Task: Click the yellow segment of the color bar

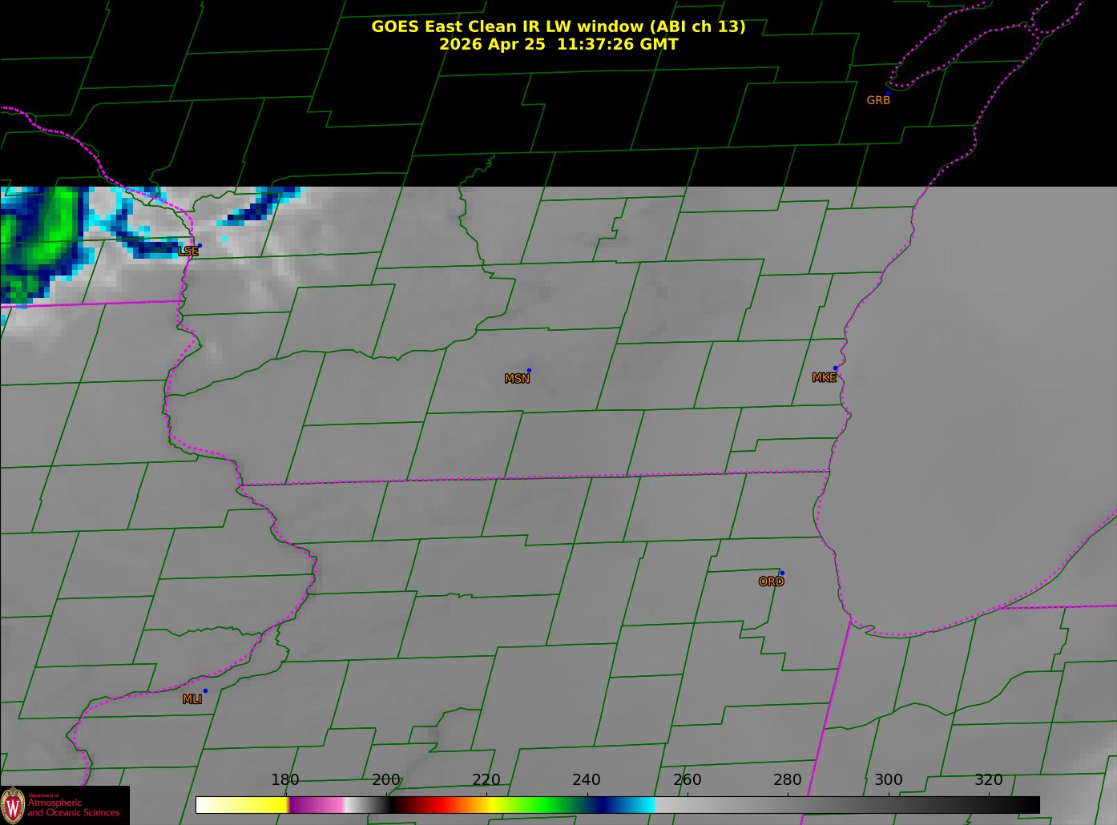Action: click(x=242, y=805)
